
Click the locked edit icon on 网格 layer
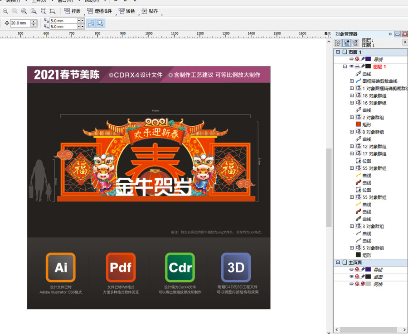(363, 284)
